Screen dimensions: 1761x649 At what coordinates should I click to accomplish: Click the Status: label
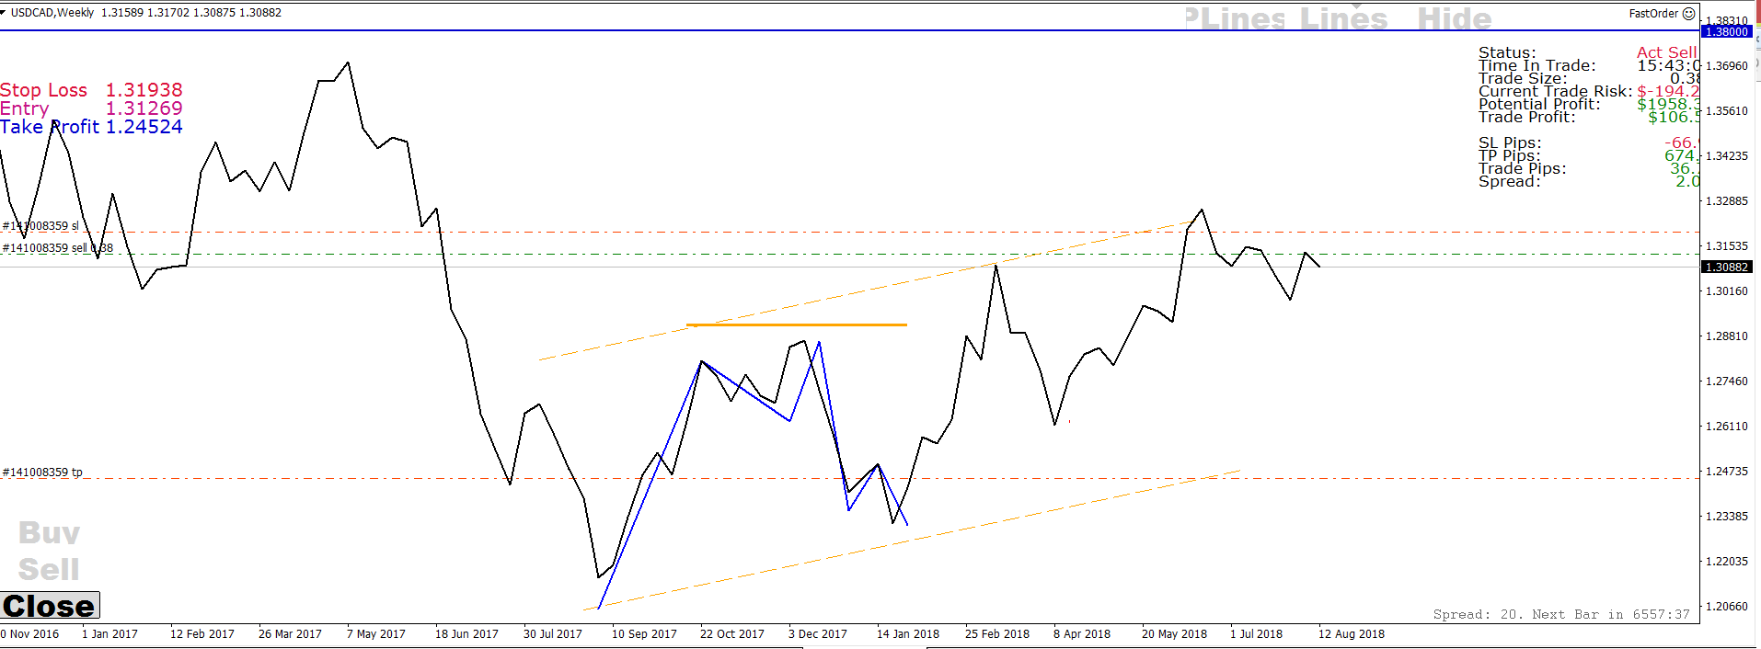pos(1507,53)
